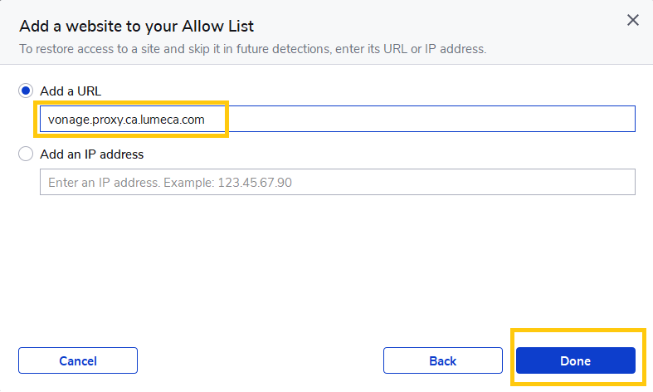The width and height of the screenshot is (653, 392).
Task: Select the Add an IP address radio button
Action: pos(26,154)
